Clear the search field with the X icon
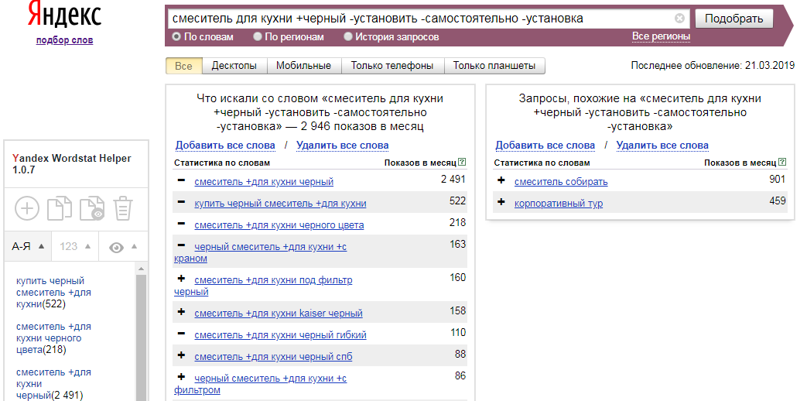Image resolution: width=807 pixels, height=401 pixels. [x=679, y=18]
